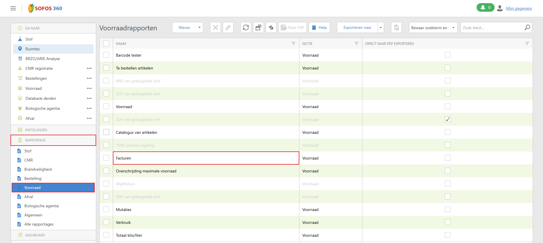The width and height of the screenshot is (543, 243).
Task: Enable direct PDF export for Facturen
Action: (447, 158)
